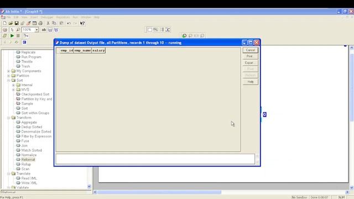
Task: Open the Window menu
Action: 86,17
